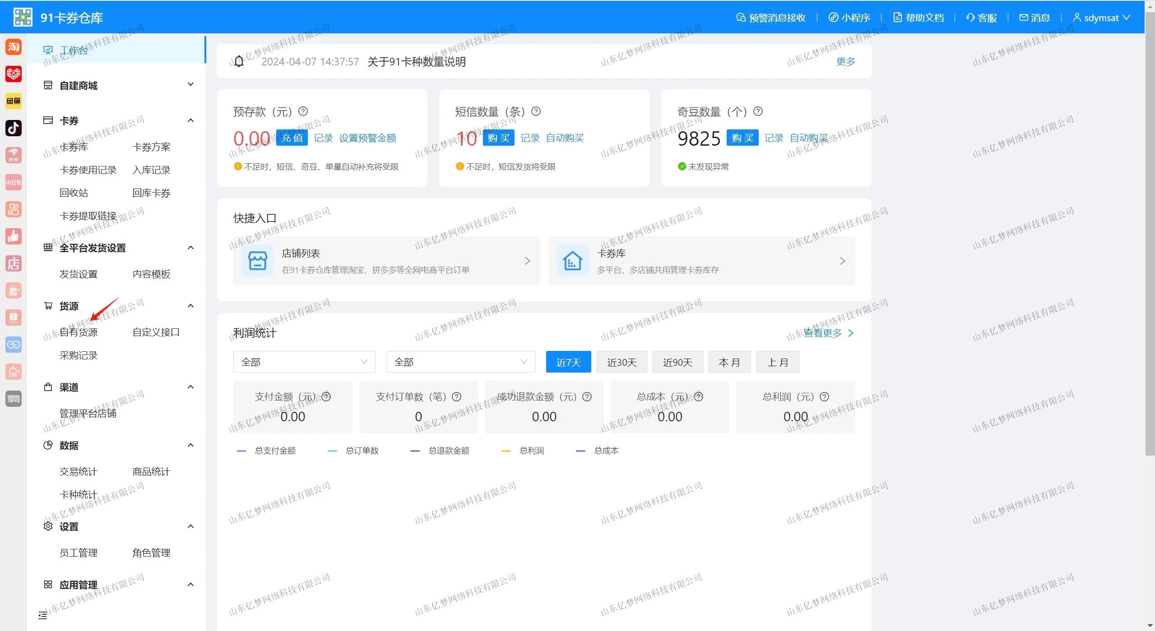Screen dimensions: 1155x631
Task: Select the 小红书 platform icon
Action: (14, 182)
